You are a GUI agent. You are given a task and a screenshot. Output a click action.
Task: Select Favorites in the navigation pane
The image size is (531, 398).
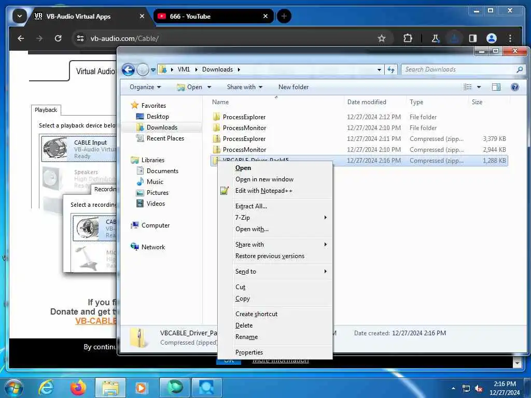click(148, 105)
